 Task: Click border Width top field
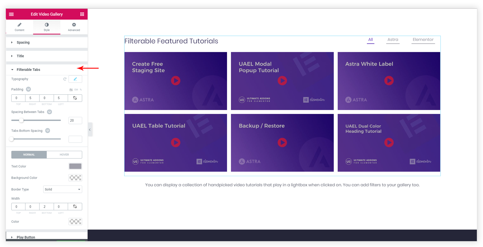(18, 206)
